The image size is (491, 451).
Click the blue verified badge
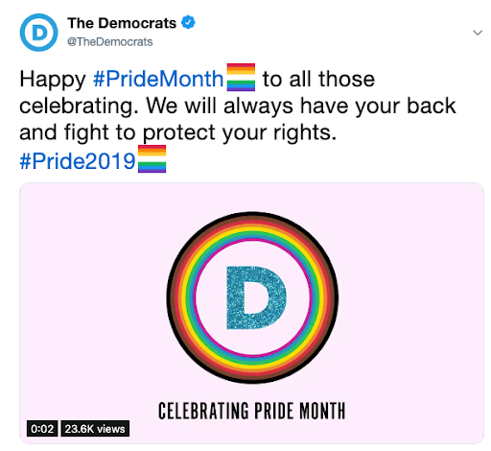tap(188, 22)
